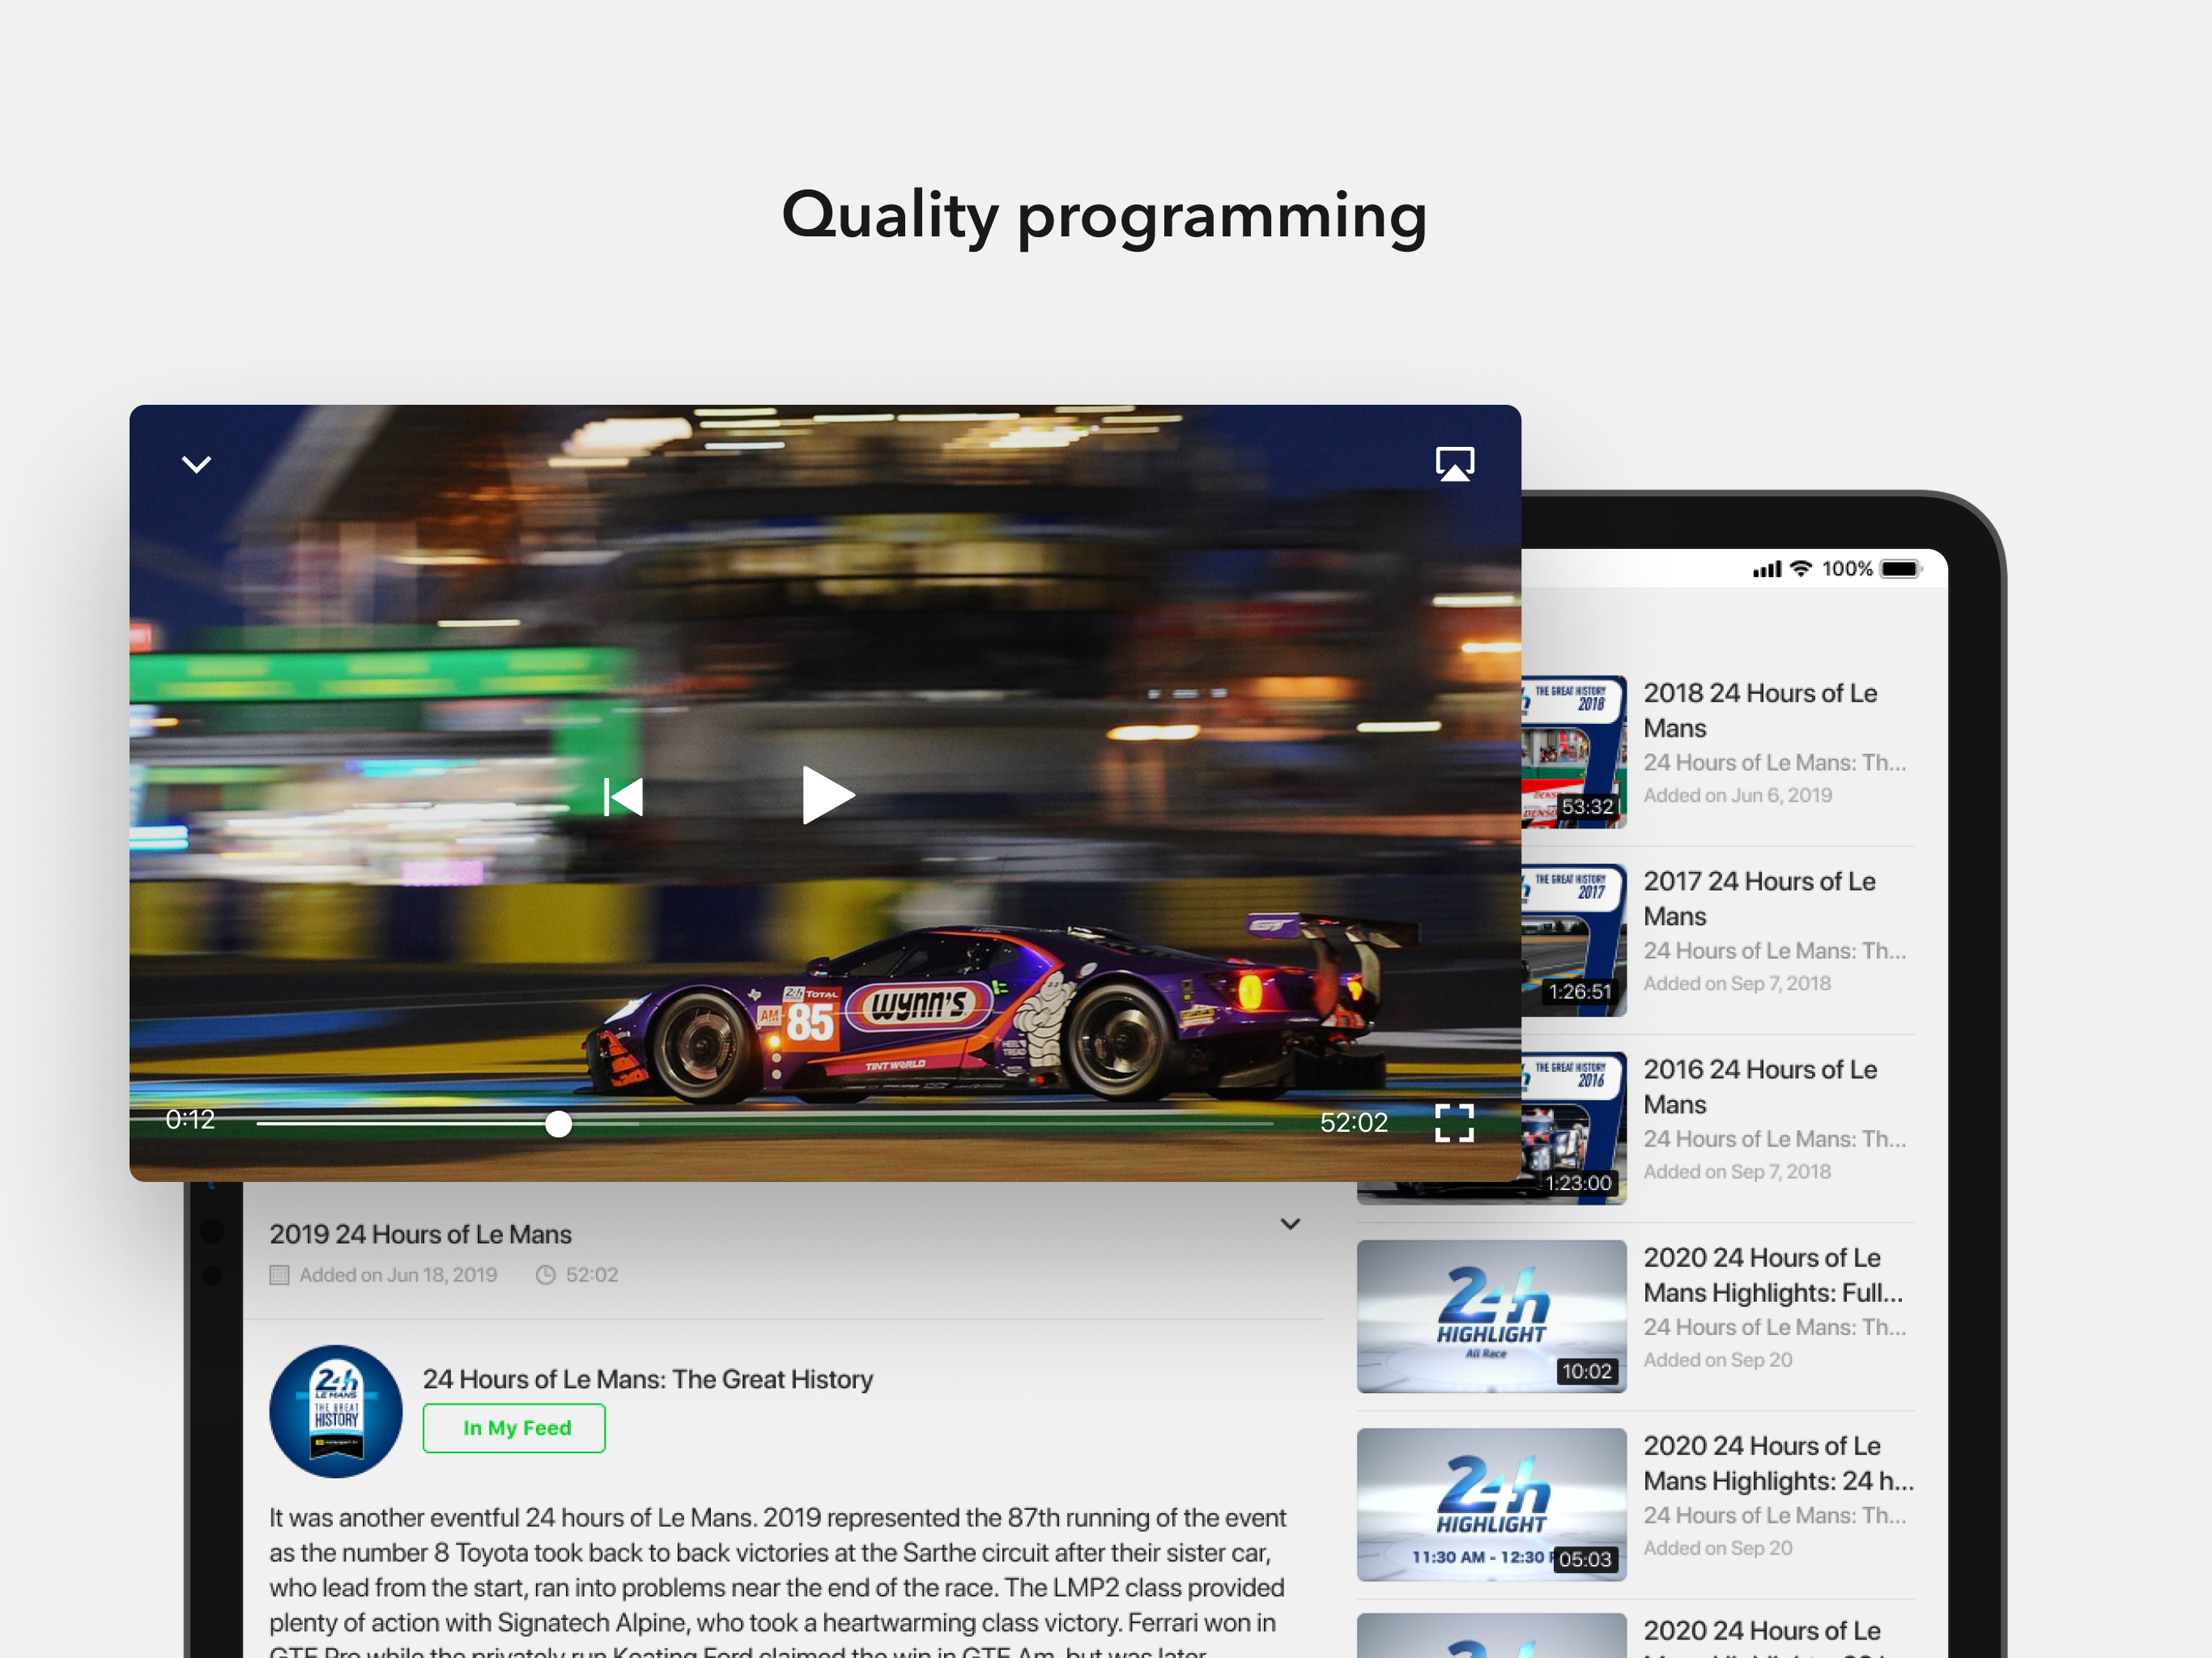Viewport: 2212px width, 1658px height.
Task: Tap the Wi-Fi icon in the status bar
Action: (1801, 569)
